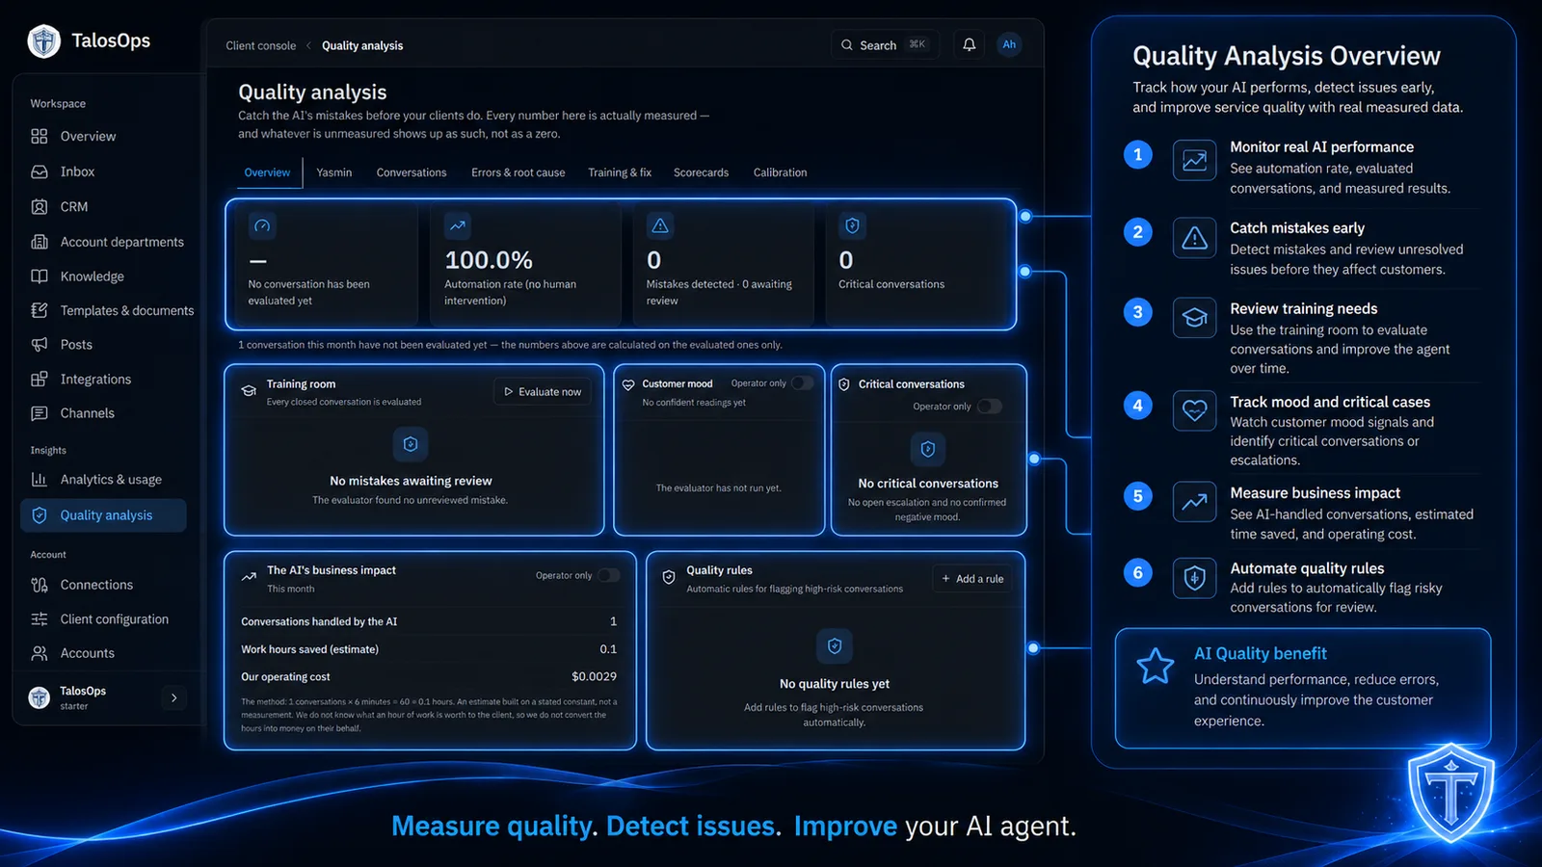Switch to the Calibration tab

tap(781, 172)
